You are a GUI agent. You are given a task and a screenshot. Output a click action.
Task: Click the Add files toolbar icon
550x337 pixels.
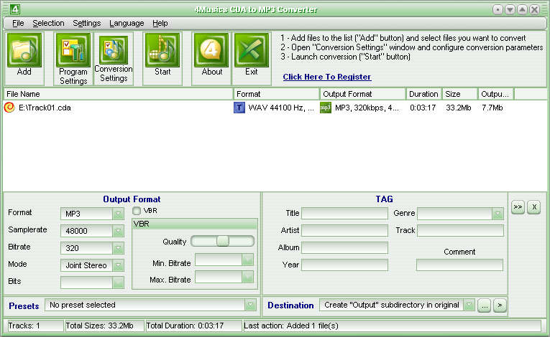coord(24,50)
